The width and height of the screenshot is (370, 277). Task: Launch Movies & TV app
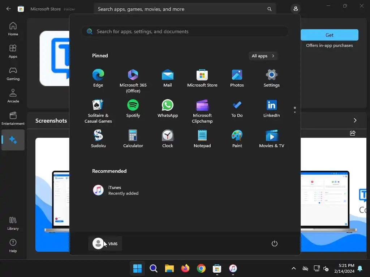pos(272,139)
